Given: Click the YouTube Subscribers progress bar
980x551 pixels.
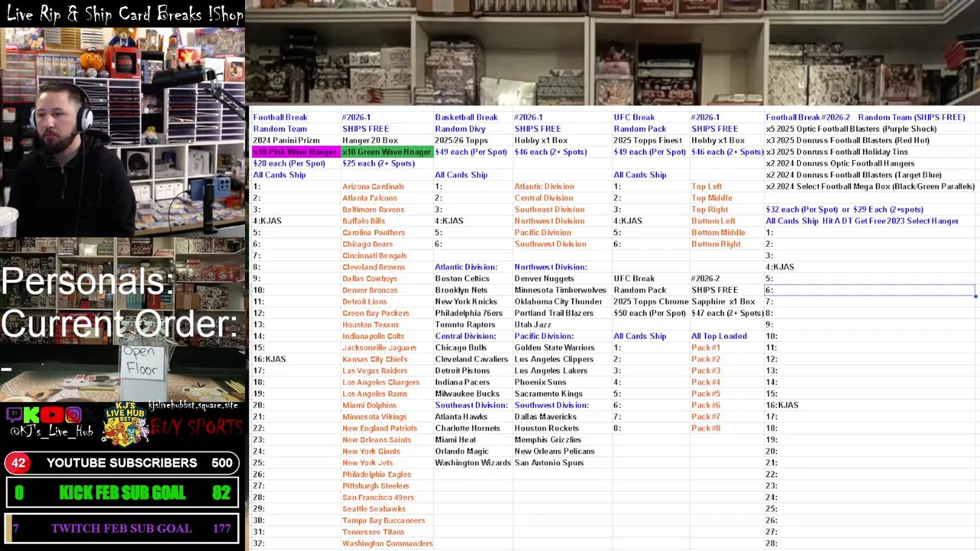Looking at the screenshot, I should click(122, 463).
